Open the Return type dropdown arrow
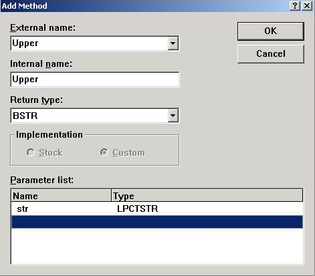The width and height of the screenshot is (315, 276). pyautogui.click(x=173, y=116)
